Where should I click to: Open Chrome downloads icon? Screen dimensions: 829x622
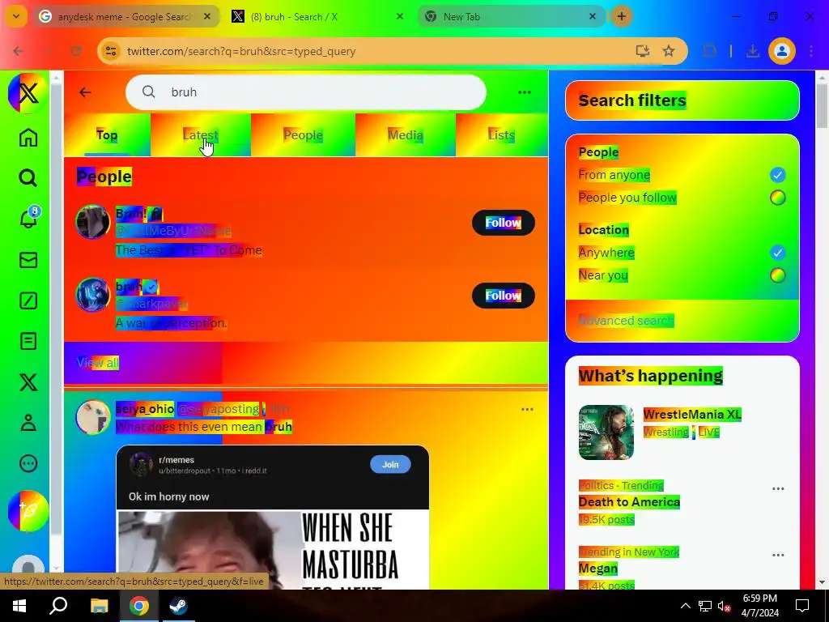[752, 51]
